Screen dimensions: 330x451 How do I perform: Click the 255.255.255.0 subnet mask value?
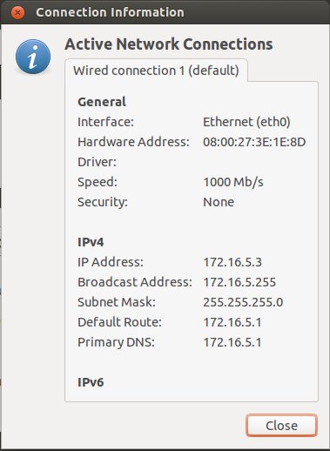pos(243,302)
